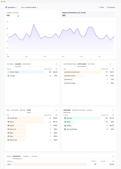
Task: Switch to the Browsers tab
Action: coord(67,110)
